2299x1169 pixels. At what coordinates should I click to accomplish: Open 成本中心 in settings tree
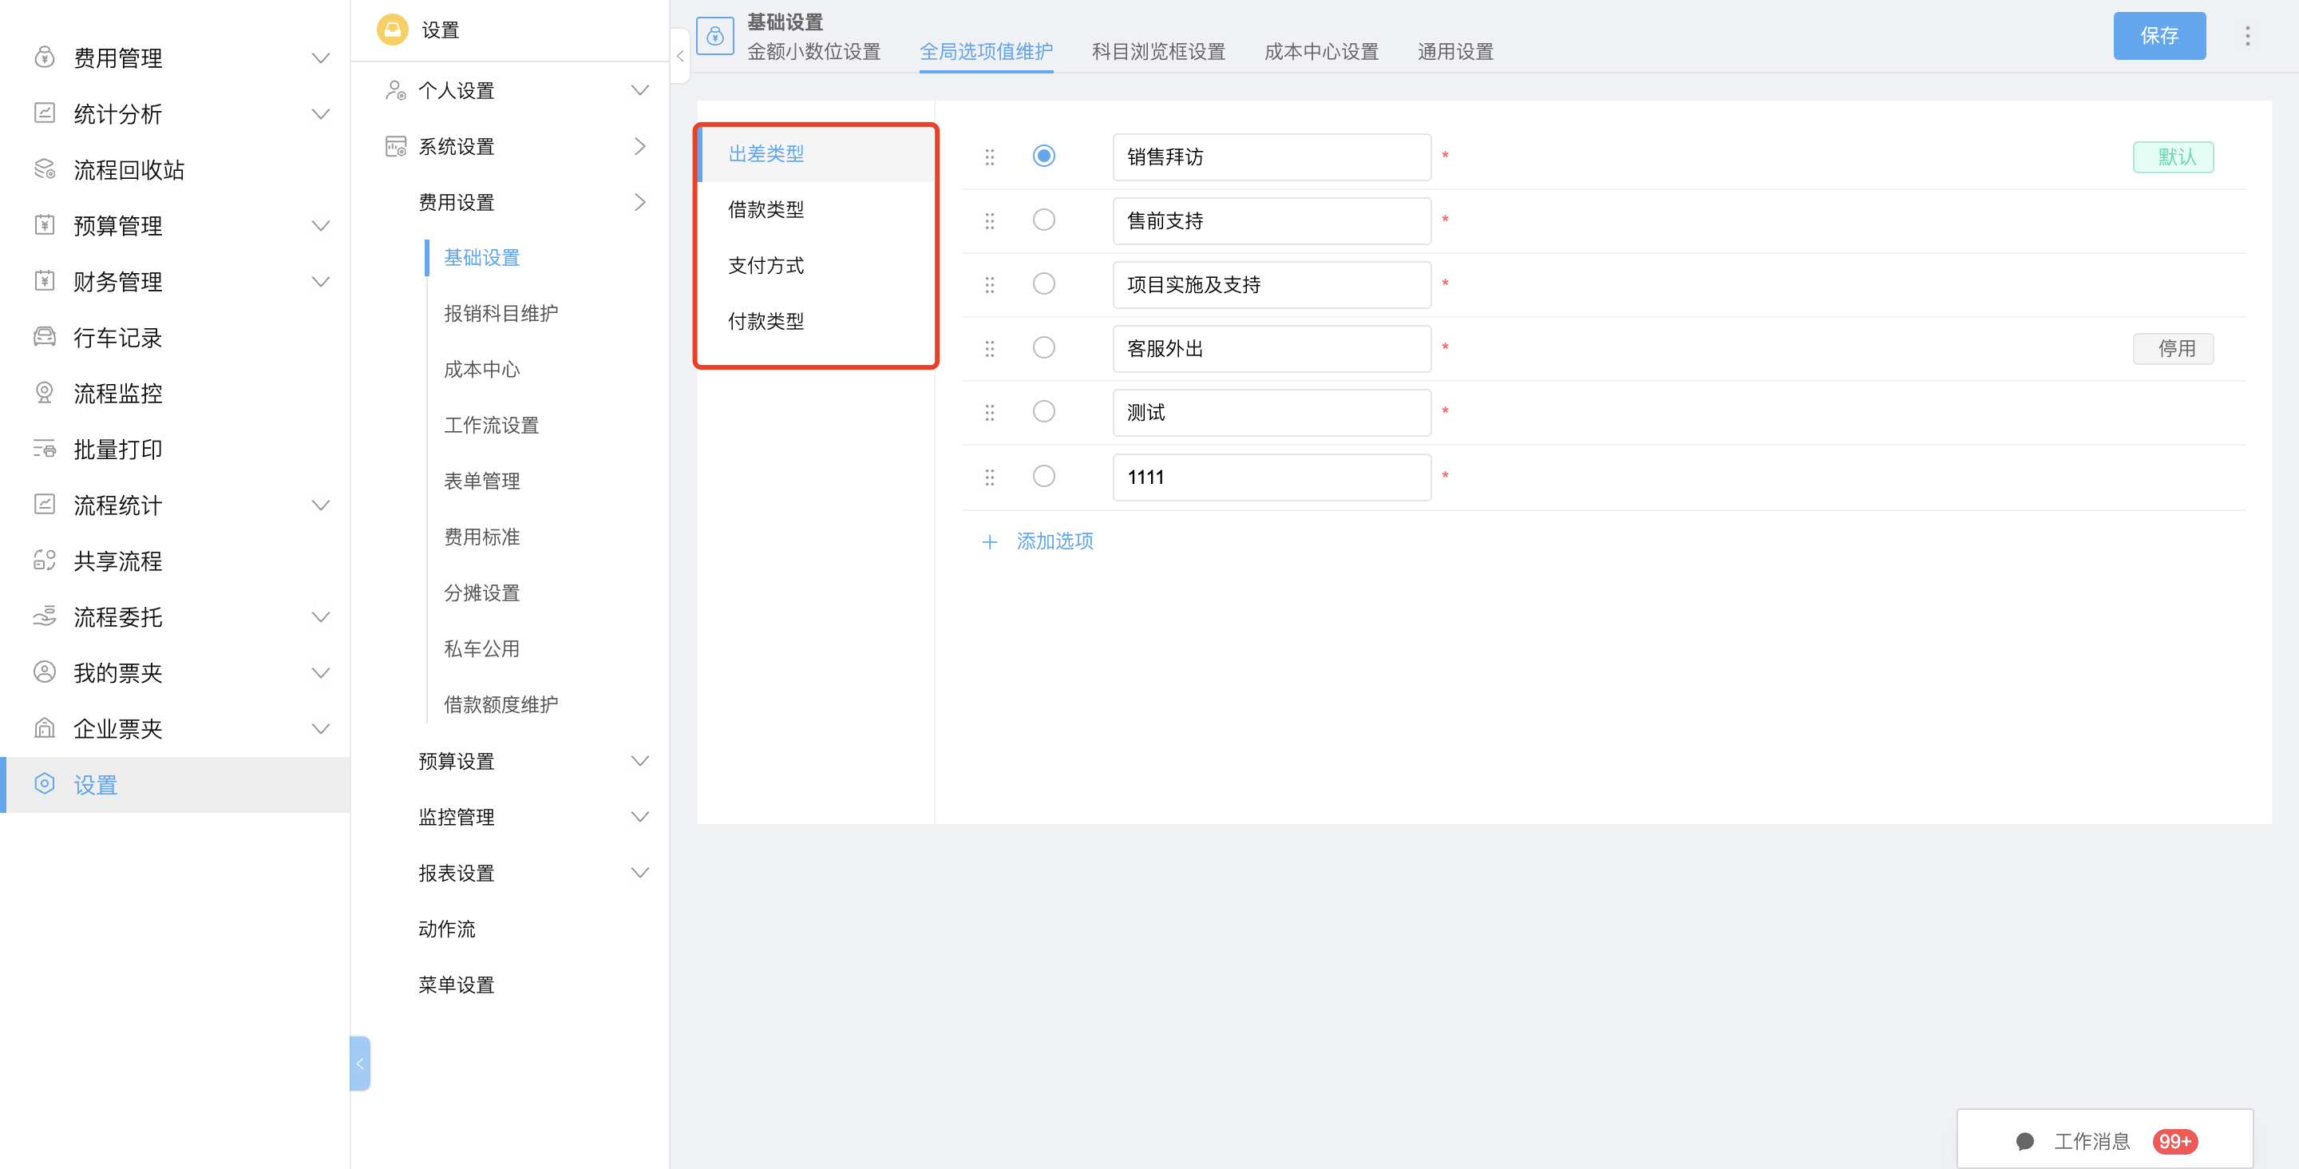(x=482, y=370)
